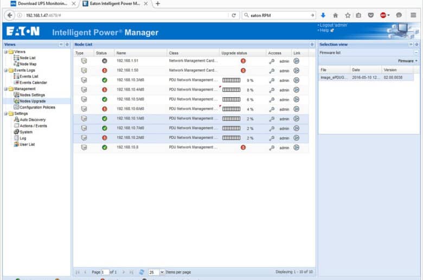The image size is (423, 280).
Task: Collapse the Selection view panel
Action: 411,44
